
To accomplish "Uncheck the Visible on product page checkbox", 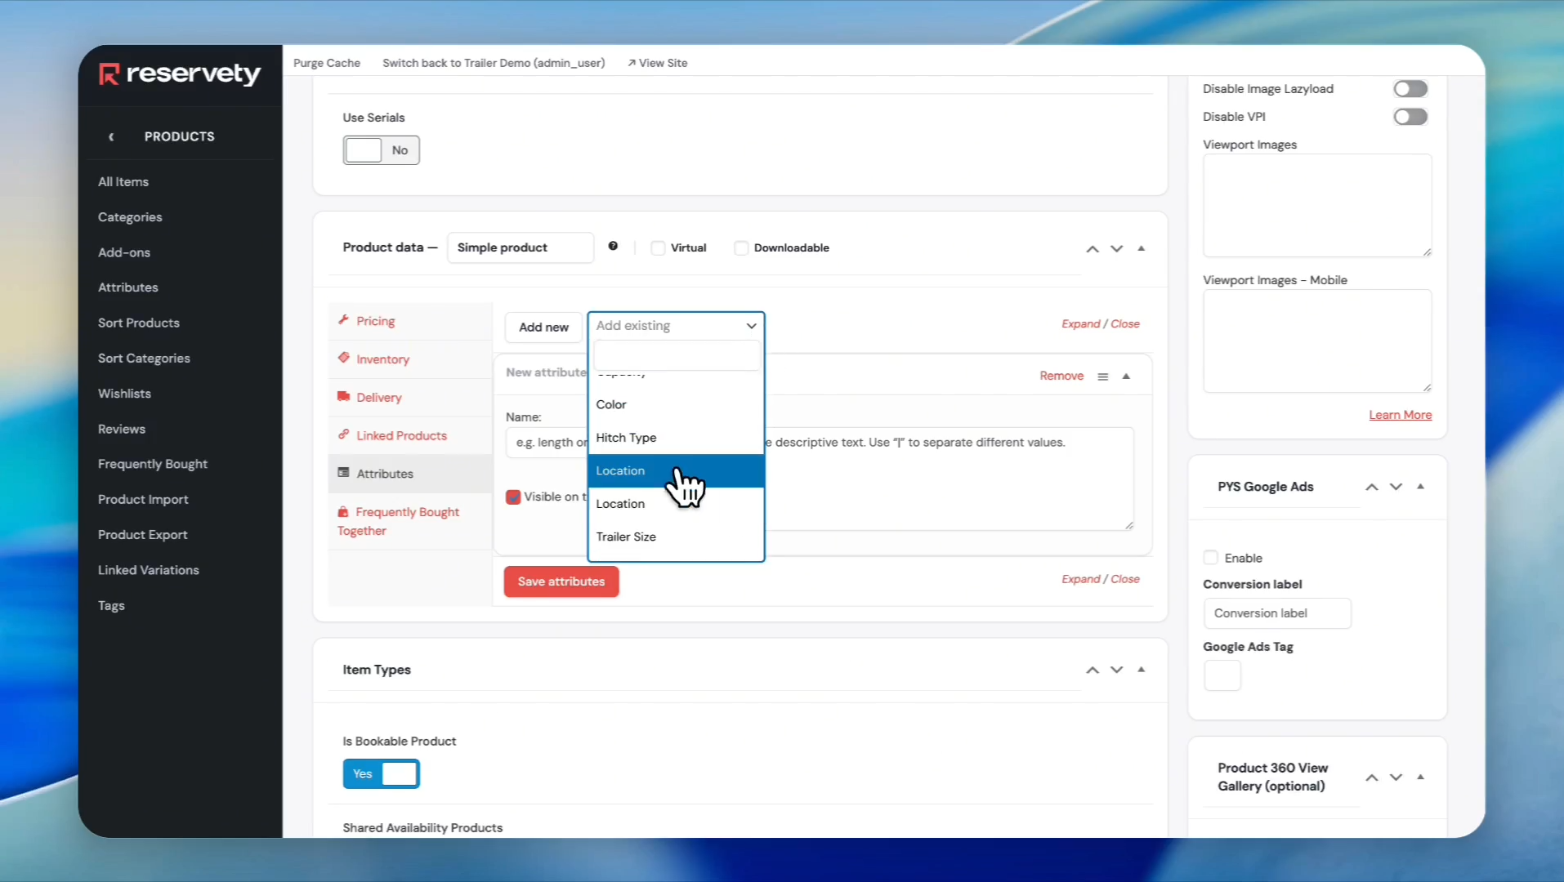I will (513, 497).
